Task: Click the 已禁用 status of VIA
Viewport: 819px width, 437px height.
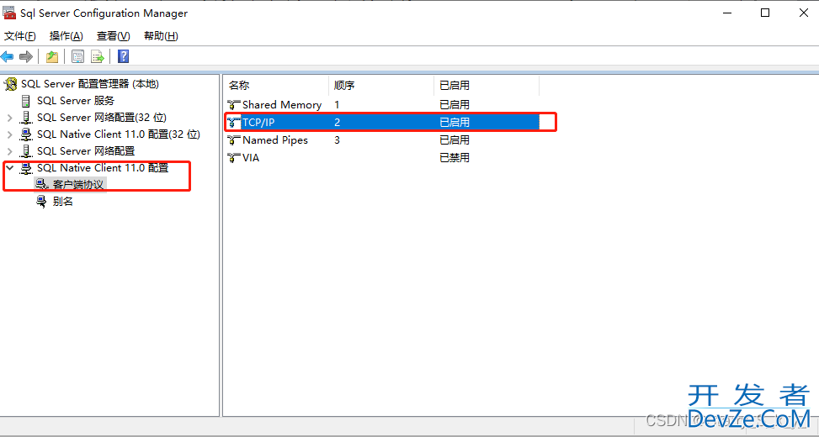Action: point(455,157)
